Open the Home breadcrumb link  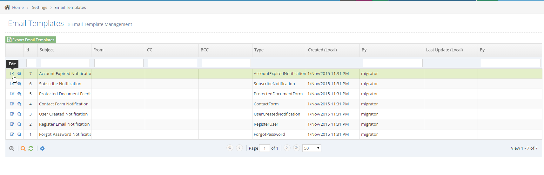click(x=18, y=7)
